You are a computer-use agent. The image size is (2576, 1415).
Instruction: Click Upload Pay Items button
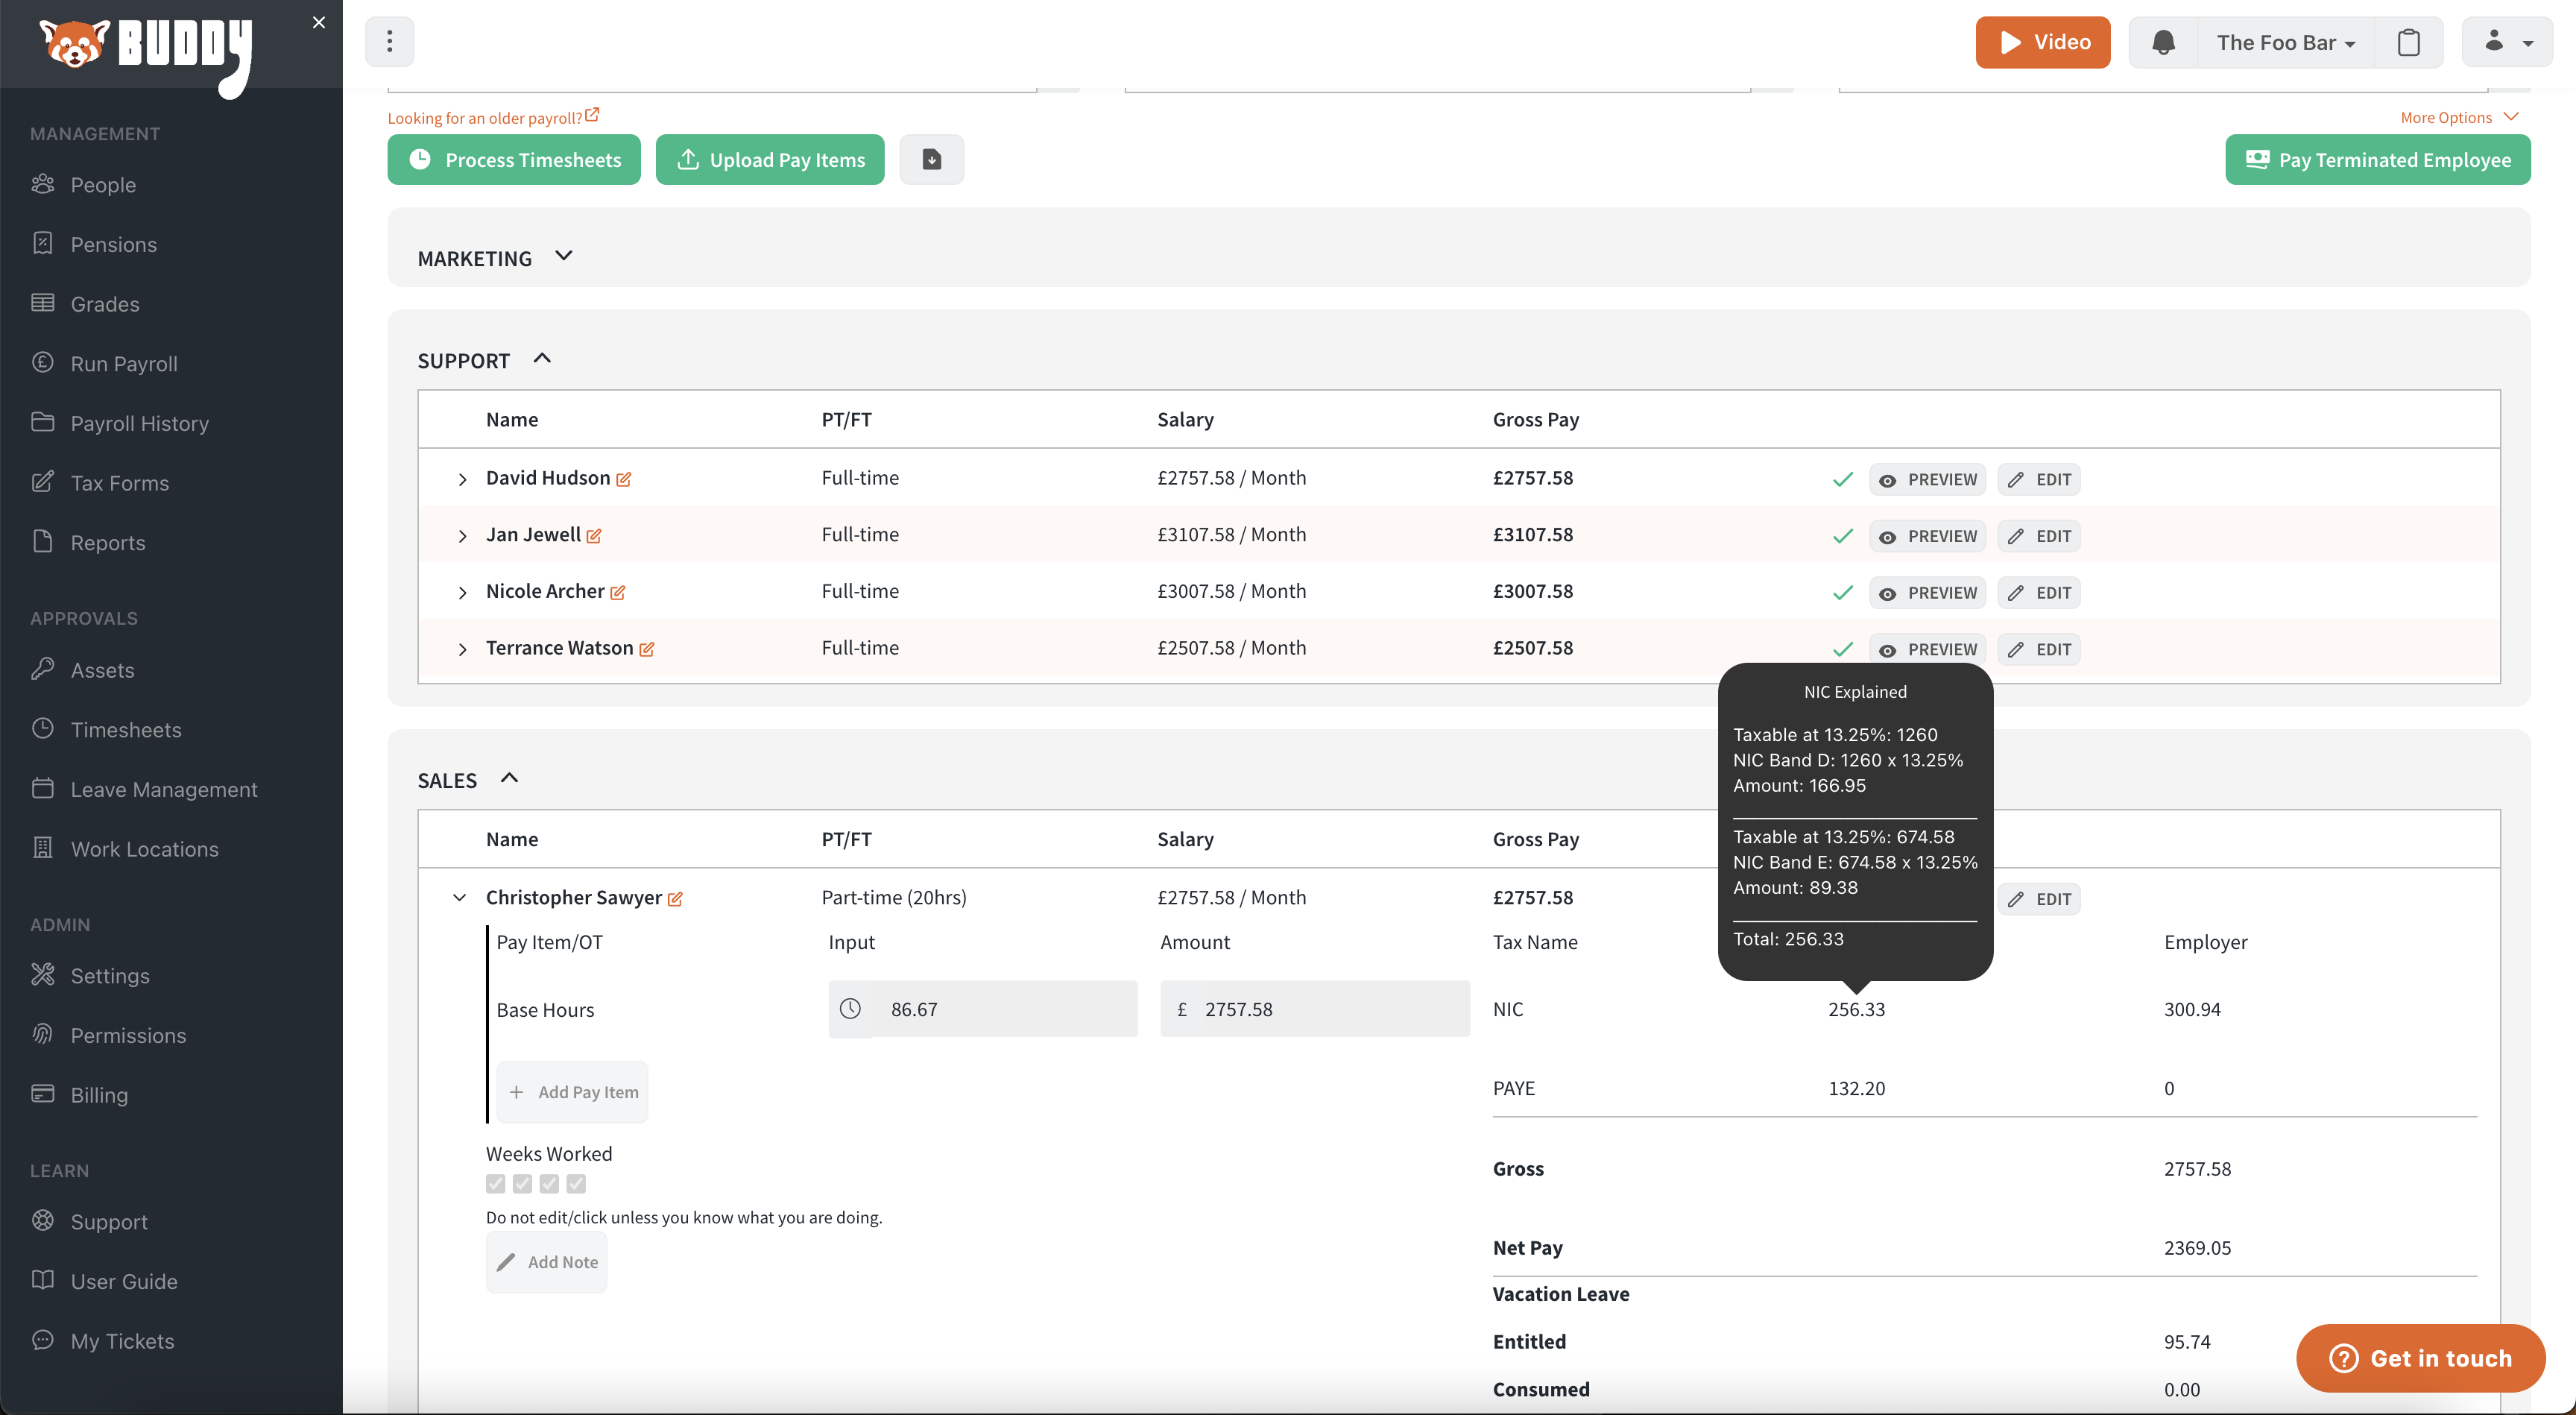point(770,160)
